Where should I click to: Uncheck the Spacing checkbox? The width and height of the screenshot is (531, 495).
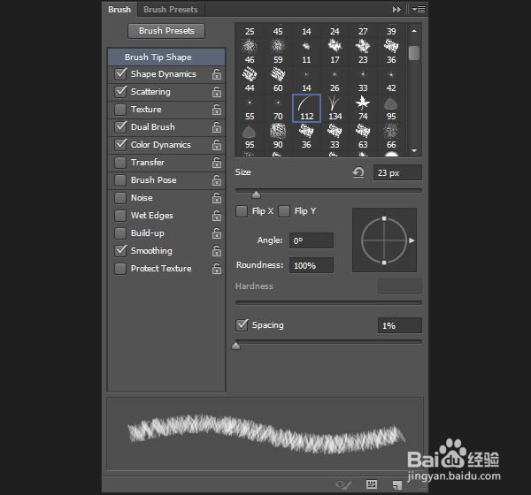(242, 325)
